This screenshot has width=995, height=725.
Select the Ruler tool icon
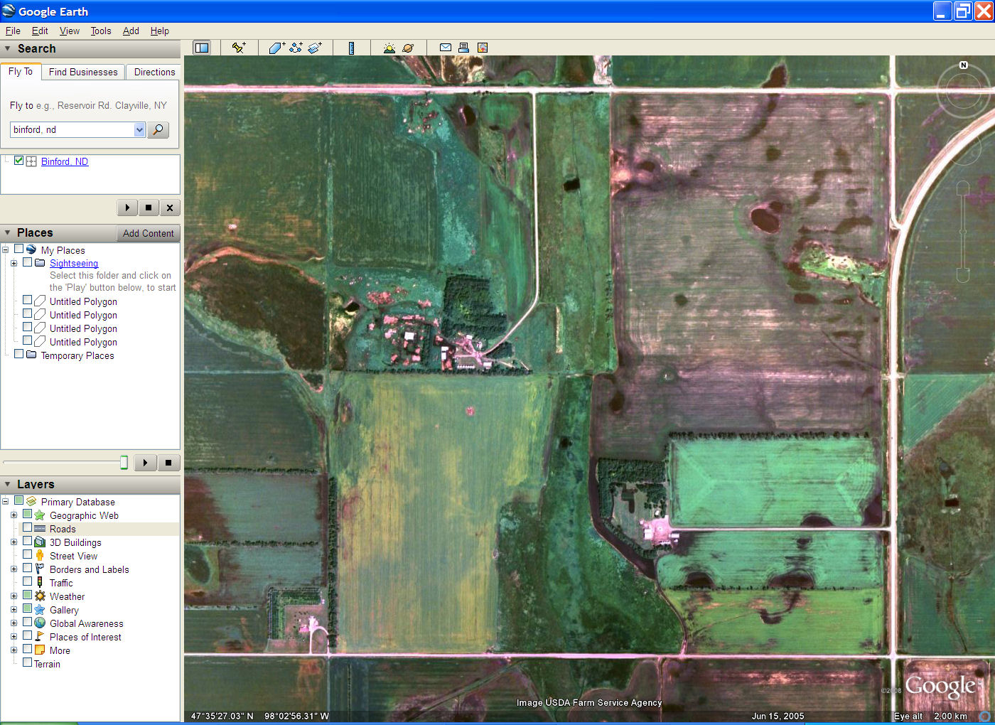[351, 48]
